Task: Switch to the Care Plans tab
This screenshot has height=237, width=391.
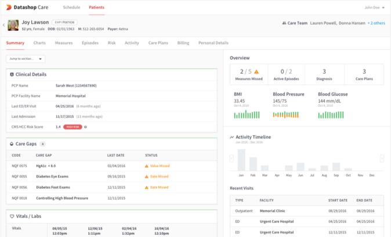Action: 158,43
